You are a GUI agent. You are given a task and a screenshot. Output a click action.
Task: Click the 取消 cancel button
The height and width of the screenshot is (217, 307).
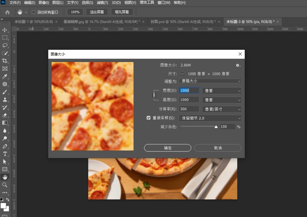tap(218, 148)
